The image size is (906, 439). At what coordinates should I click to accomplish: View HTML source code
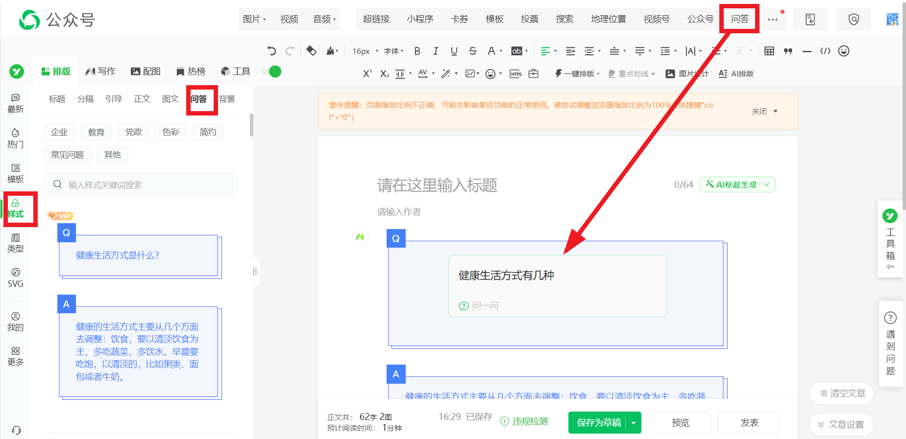click(x=825, y=51)
